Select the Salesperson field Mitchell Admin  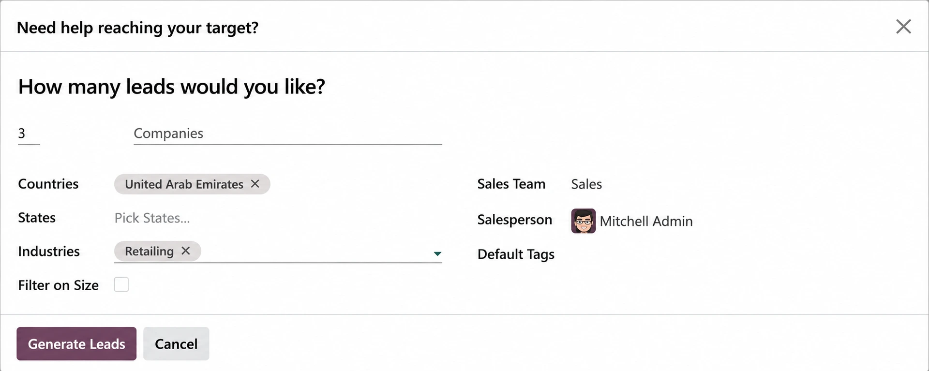pos(646,221)
